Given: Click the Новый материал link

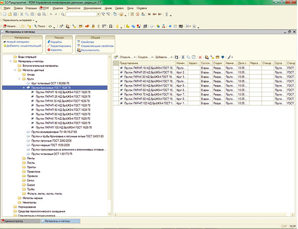Looking at the screenshot, I should point(19,42).
